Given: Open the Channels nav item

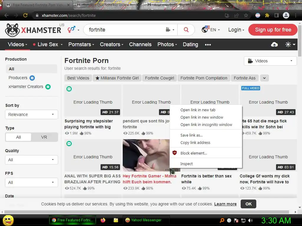Looking at the screenshot, I should point(140,44).
